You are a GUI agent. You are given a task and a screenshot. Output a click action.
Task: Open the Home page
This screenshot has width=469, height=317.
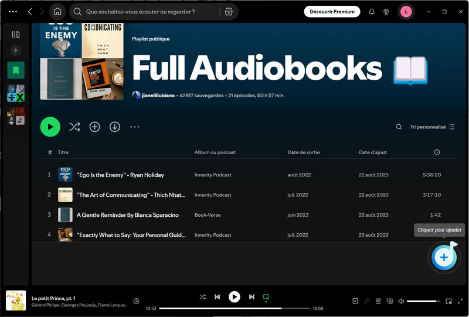[x=57, y=12]
